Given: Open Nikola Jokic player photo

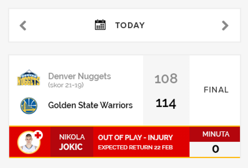Looking at the screenshot, I should pyautogui.click(x=29, y=142).
